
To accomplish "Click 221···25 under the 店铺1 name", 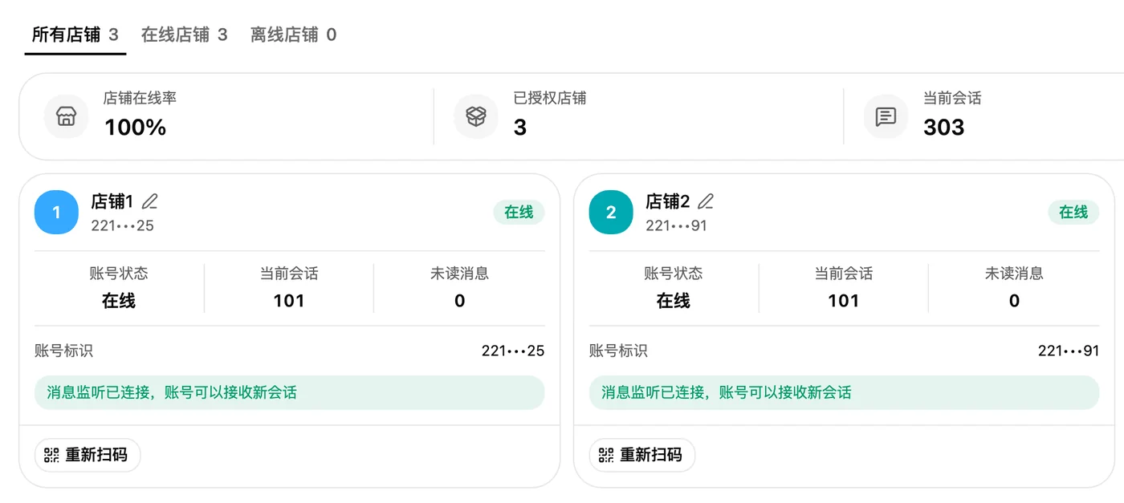I will (x=123, y=225).
